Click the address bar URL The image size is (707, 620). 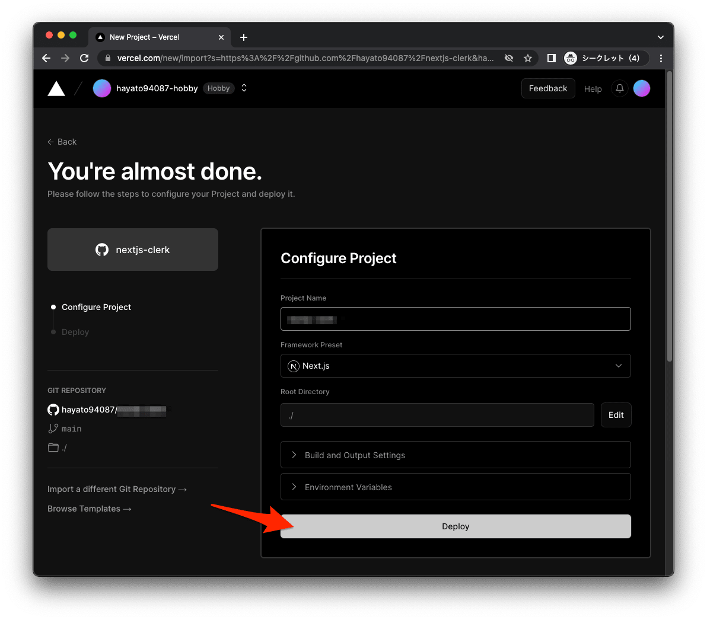pos(305,58)
